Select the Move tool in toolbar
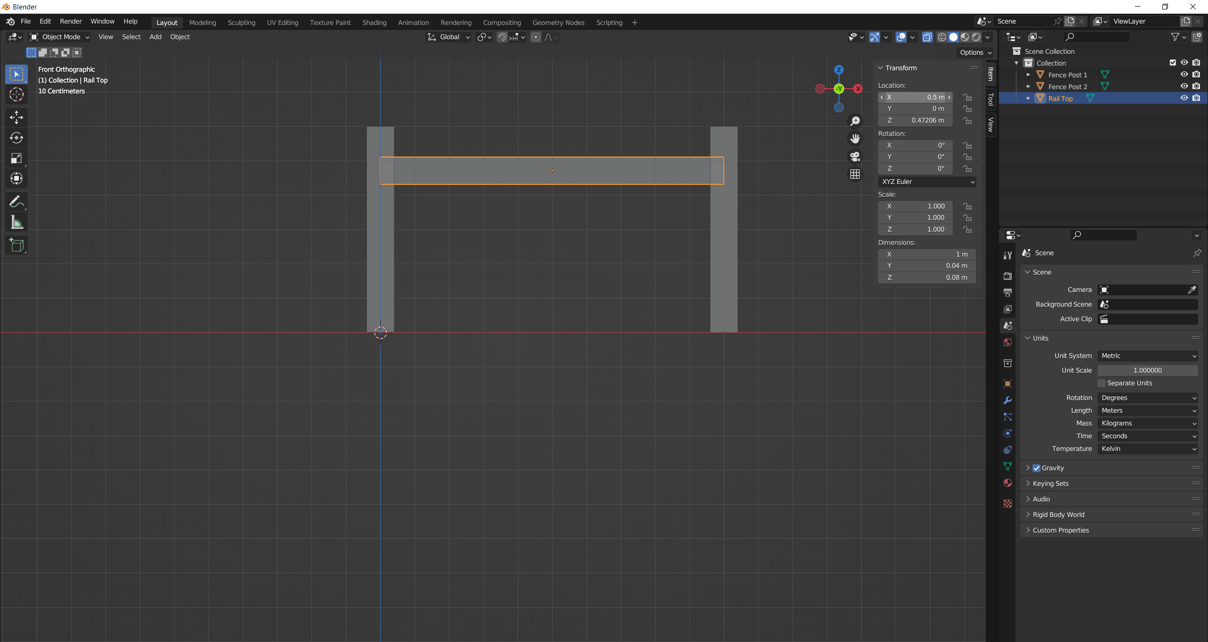 click(x=17, y=117)
